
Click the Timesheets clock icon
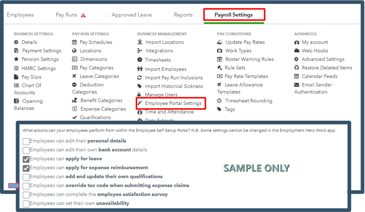coord(140,60)
